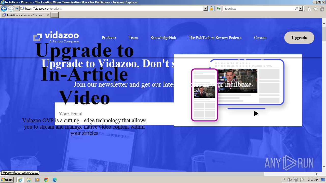Click the Home icon
Viewport: 326px width, 183px height.
point(309,9)
